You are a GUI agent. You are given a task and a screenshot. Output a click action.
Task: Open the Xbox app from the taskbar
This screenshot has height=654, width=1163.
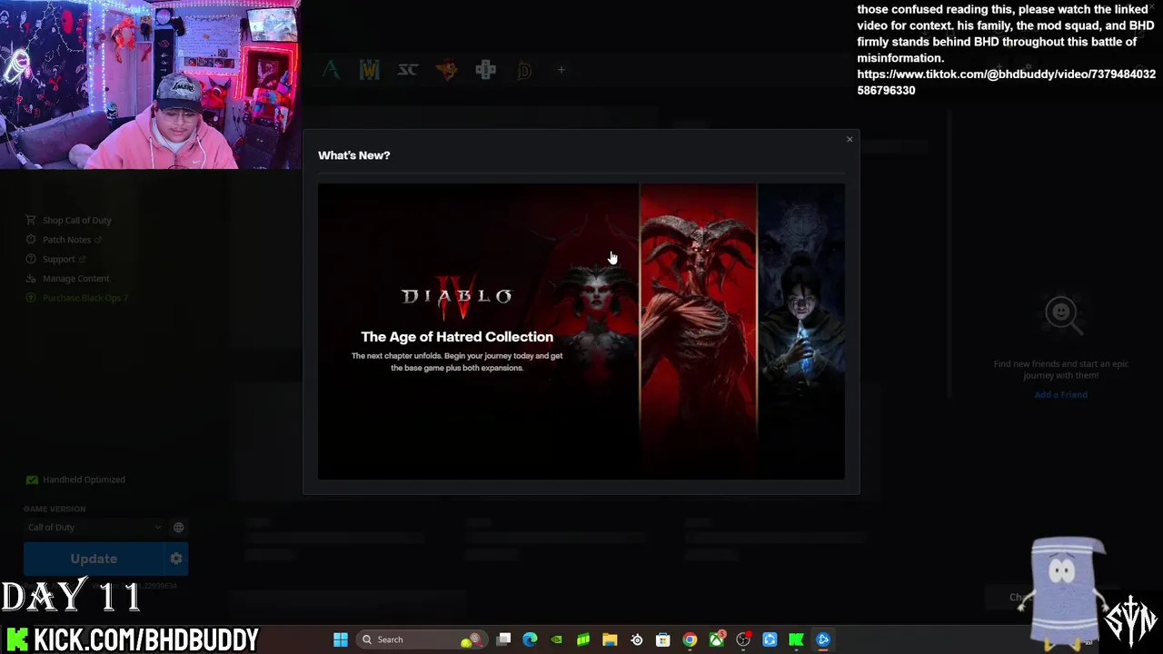pos(717,639)
